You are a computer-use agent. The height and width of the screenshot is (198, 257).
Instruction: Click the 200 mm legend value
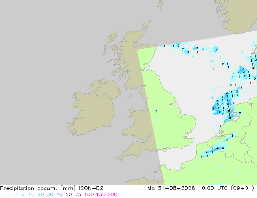tap(112, 195)
